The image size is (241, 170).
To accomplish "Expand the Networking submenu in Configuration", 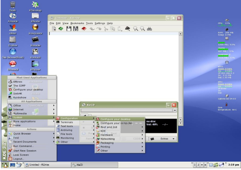I will point(120,139).
